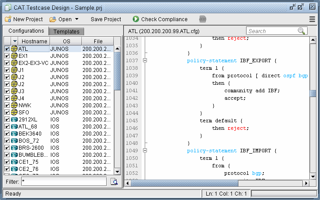This screenshot has height=200, width=320.
Task: Click the magnifier icon in Search box
Action: (302, 31)
